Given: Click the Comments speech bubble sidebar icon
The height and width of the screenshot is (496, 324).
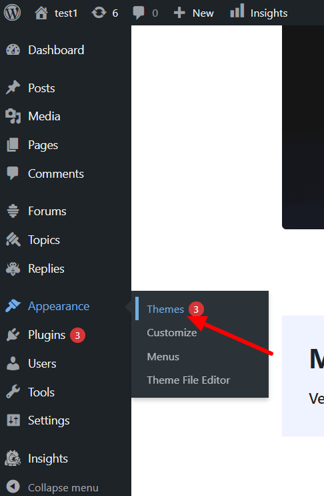Looking at the screenshot, I should (x=13, y=173).
